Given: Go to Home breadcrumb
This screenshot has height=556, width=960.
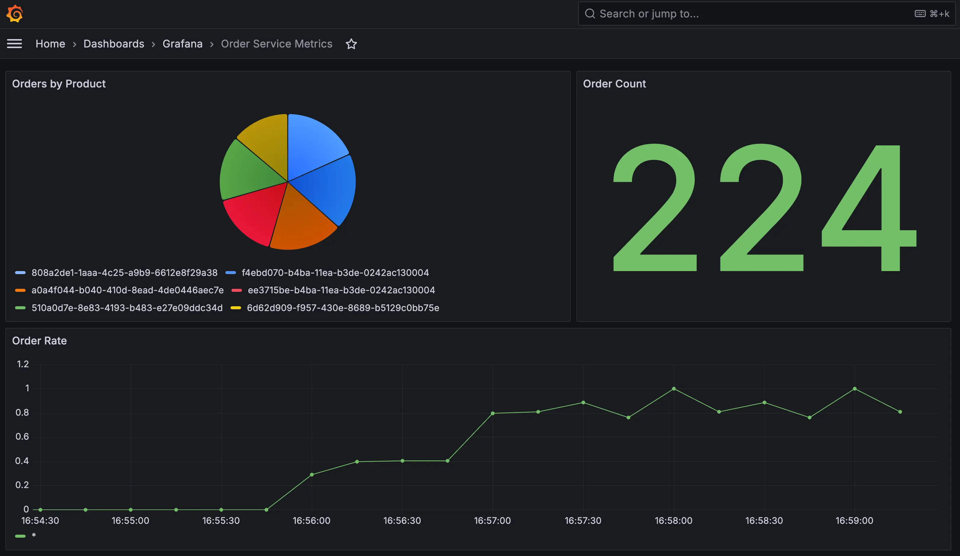Looking at the screenshot, I should [x=50, y=44].
